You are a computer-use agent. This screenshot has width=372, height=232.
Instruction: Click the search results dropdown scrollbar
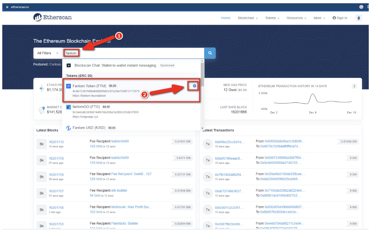click(202, 75)
